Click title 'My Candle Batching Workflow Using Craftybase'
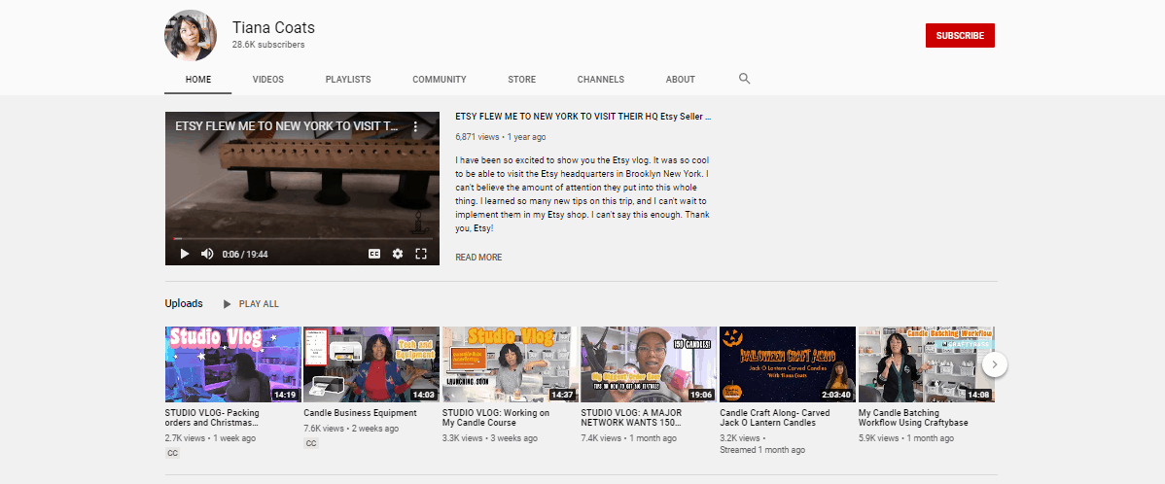The width and height of the screenshot is (1165, 484). [913, 418]
